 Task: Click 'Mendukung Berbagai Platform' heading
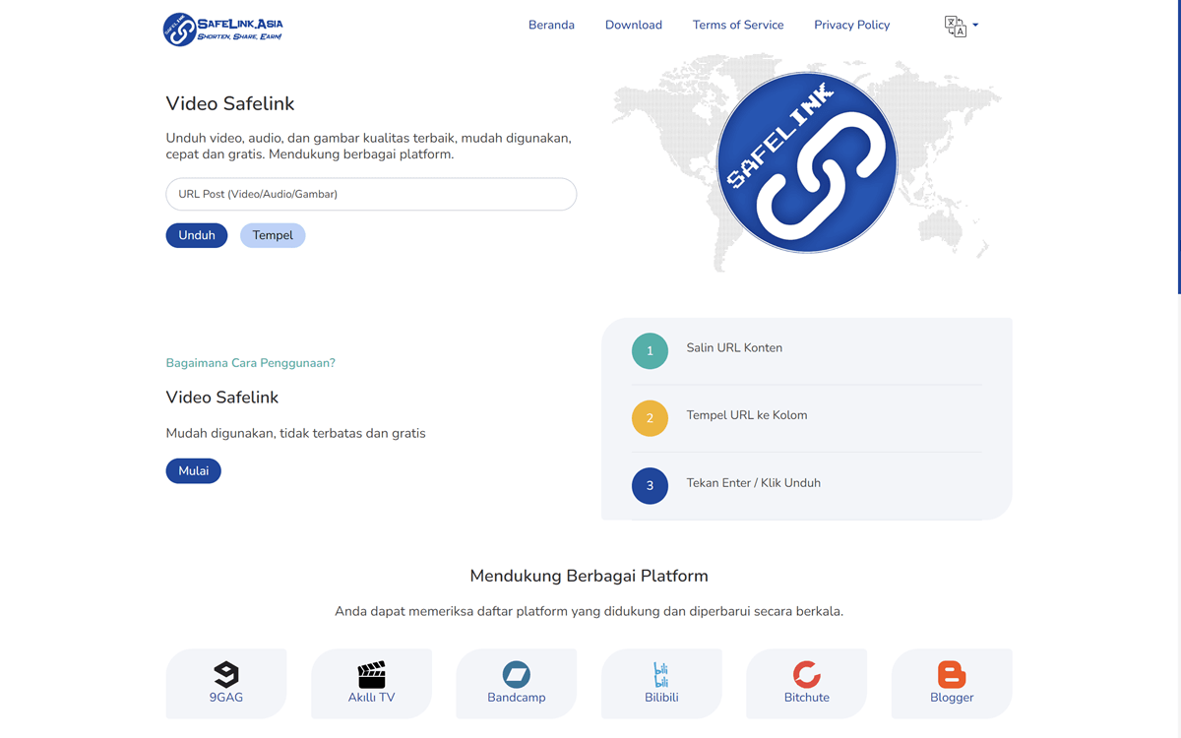[589, 576]
